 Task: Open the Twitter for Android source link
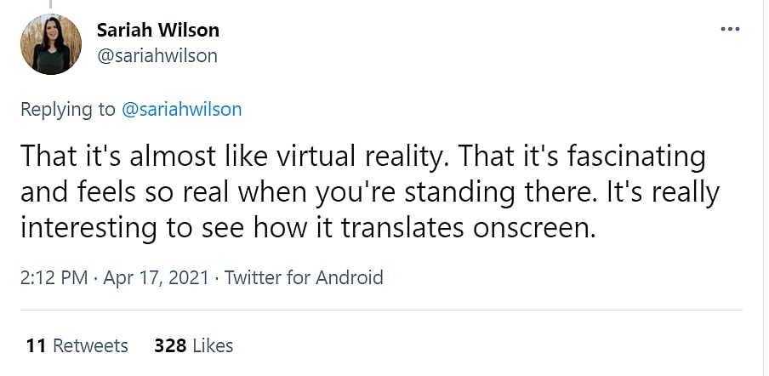click(x=304, y=277)
